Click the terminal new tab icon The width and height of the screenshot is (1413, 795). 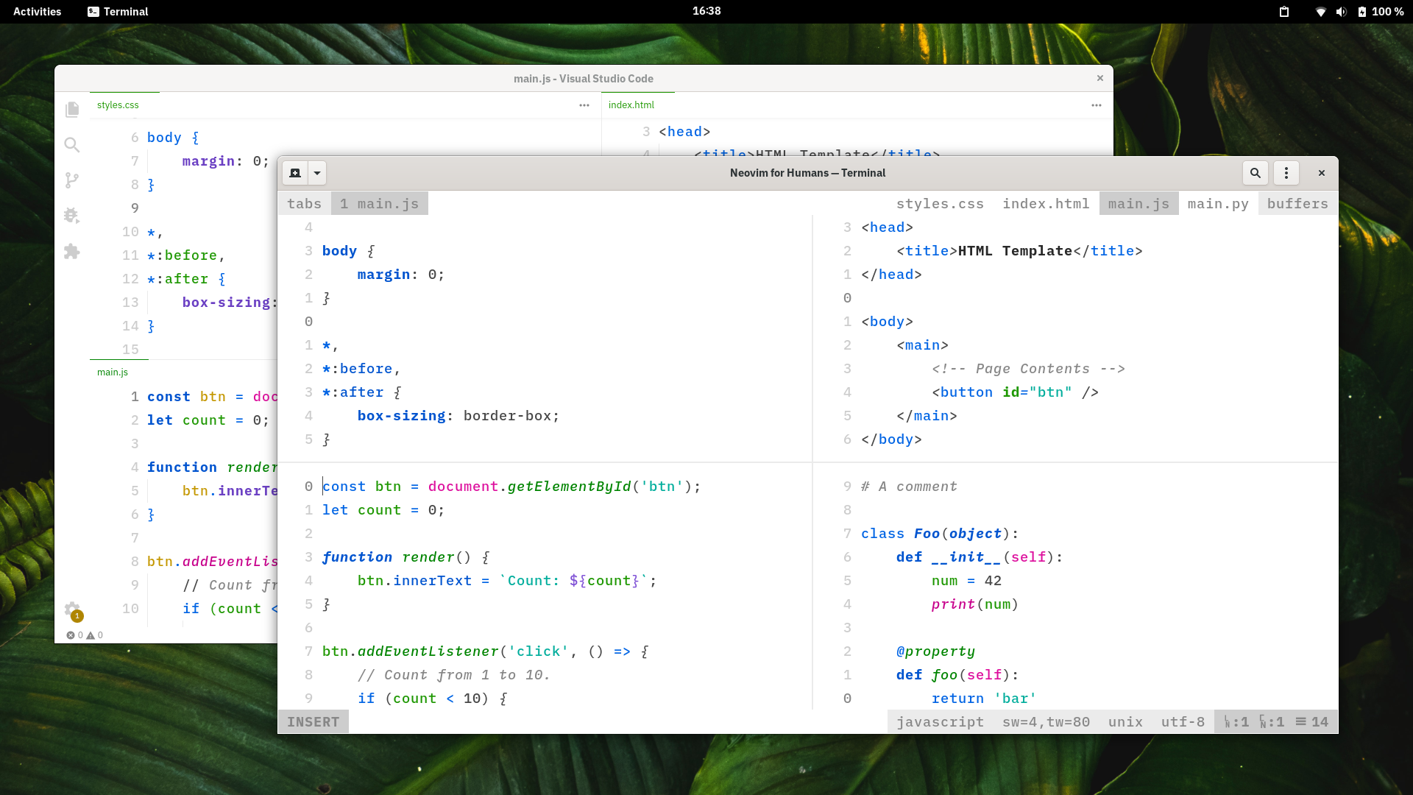click(x=295, y=173)
